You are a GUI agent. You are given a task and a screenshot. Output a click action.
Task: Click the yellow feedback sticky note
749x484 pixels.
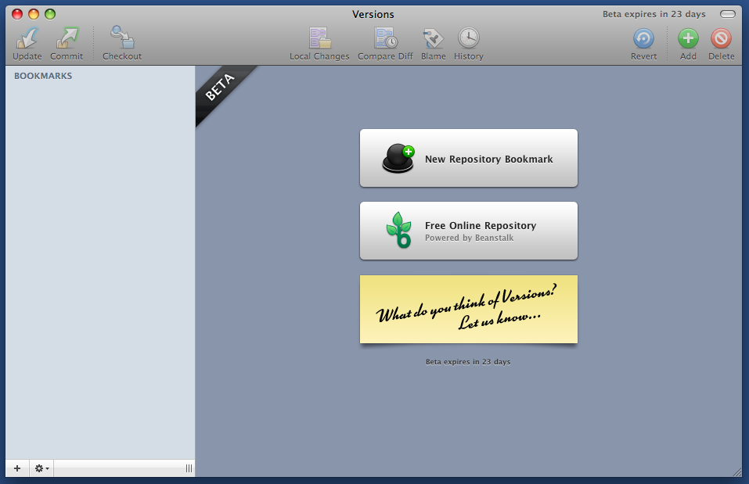(469, 309)
